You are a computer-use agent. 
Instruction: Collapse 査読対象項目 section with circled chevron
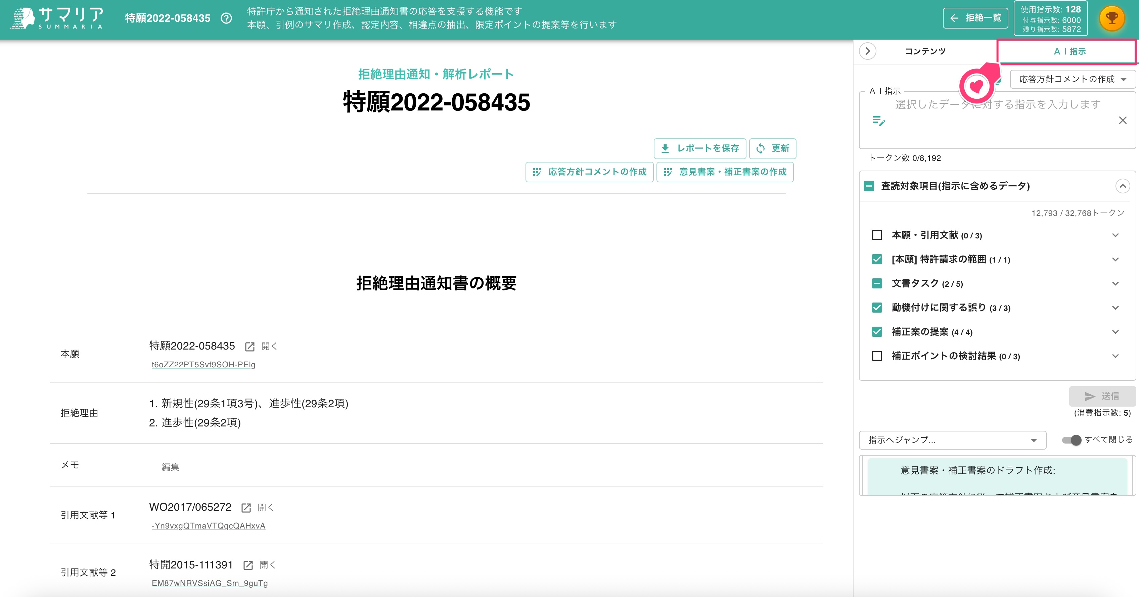point(1123,186)
